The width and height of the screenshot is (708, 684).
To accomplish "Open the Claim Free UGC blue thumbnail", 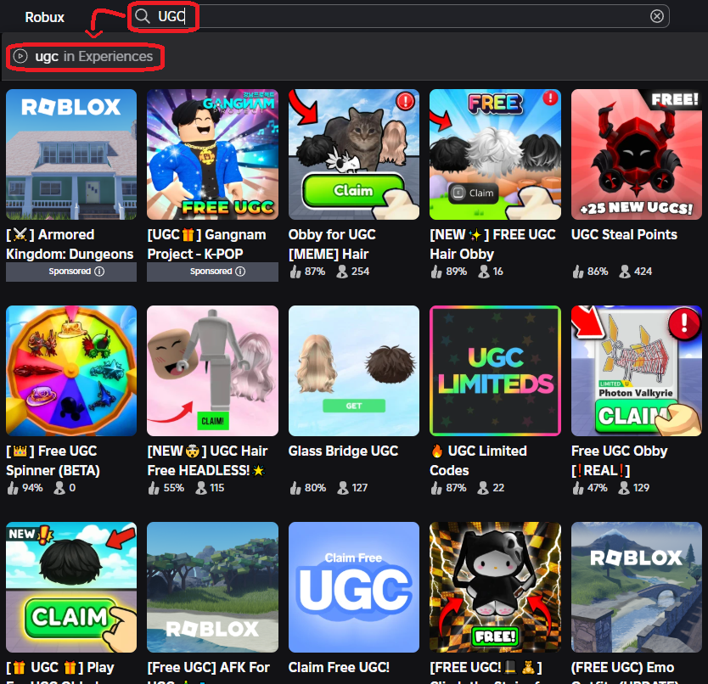I will click(354, 587).
